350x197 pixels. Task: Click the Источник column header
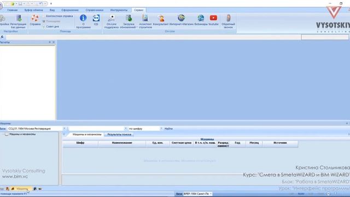280,144
